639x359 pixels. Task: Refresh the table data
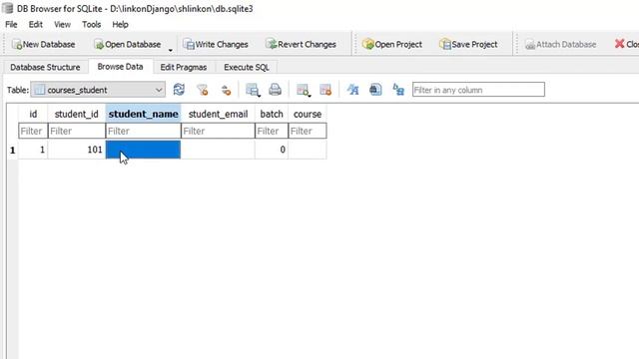pyautogui.click(x=179, y=90)
